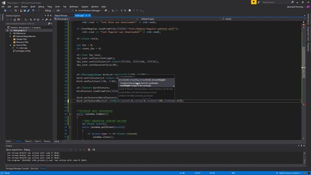
Task: Click the Solution Explorer View Code icon
Action: [x=43, y=19]
